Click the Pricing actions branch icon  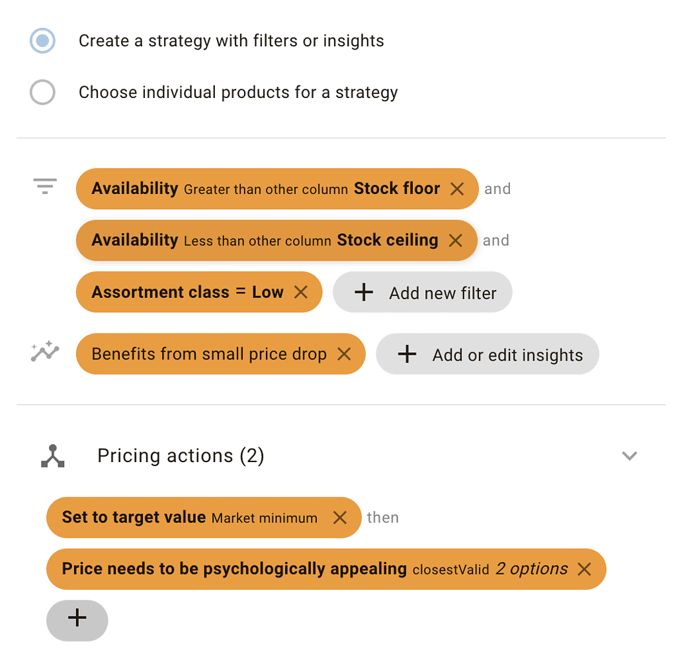coord(53,456)
